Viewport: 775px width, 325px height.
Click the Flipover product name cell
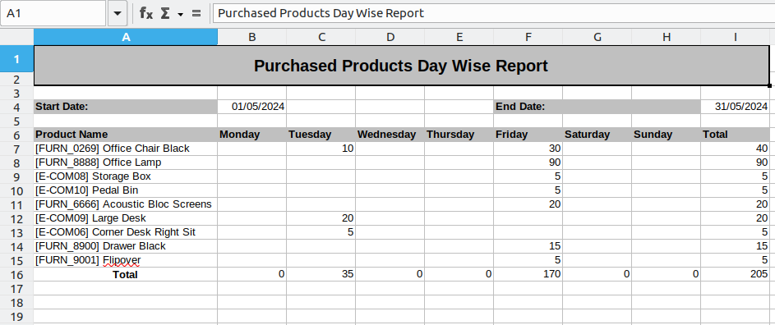[x=126, y=260]
